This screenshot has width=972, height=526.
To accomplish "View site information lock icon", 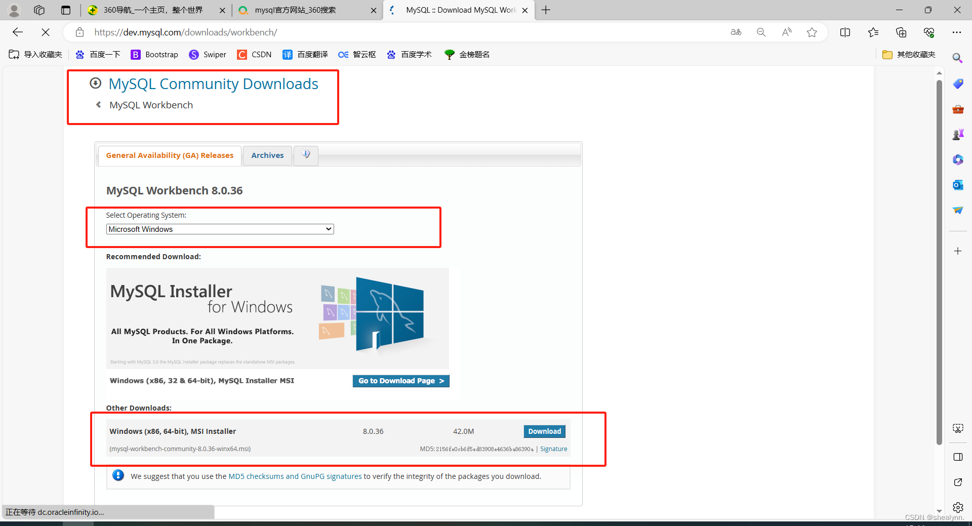I will pyautogui.click(x=79, y=32).
